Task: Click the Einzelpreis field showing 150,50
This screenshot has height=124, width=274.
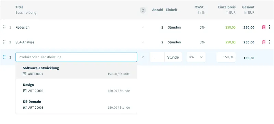Action: pos(226,57)
